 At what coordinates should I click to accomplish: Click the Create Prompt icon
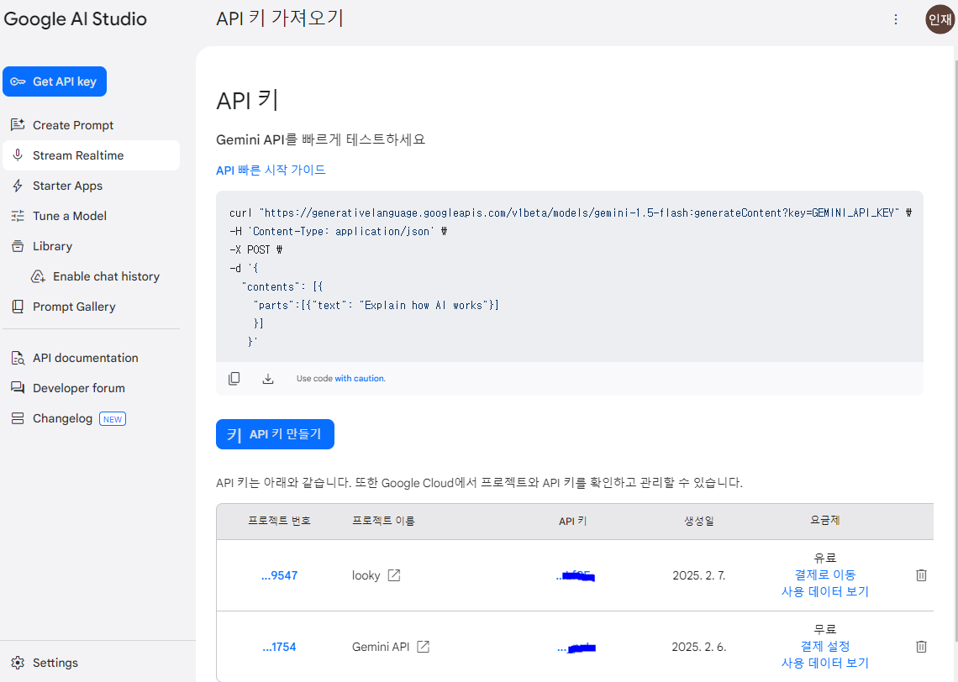[18, 124]
